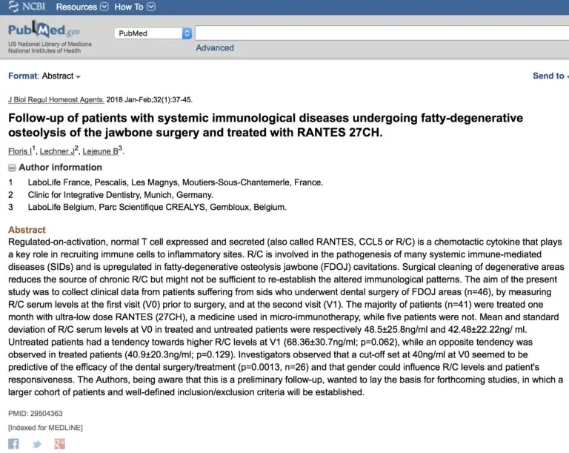Click the Abstract section heading
569x453 pixels.
27,230
